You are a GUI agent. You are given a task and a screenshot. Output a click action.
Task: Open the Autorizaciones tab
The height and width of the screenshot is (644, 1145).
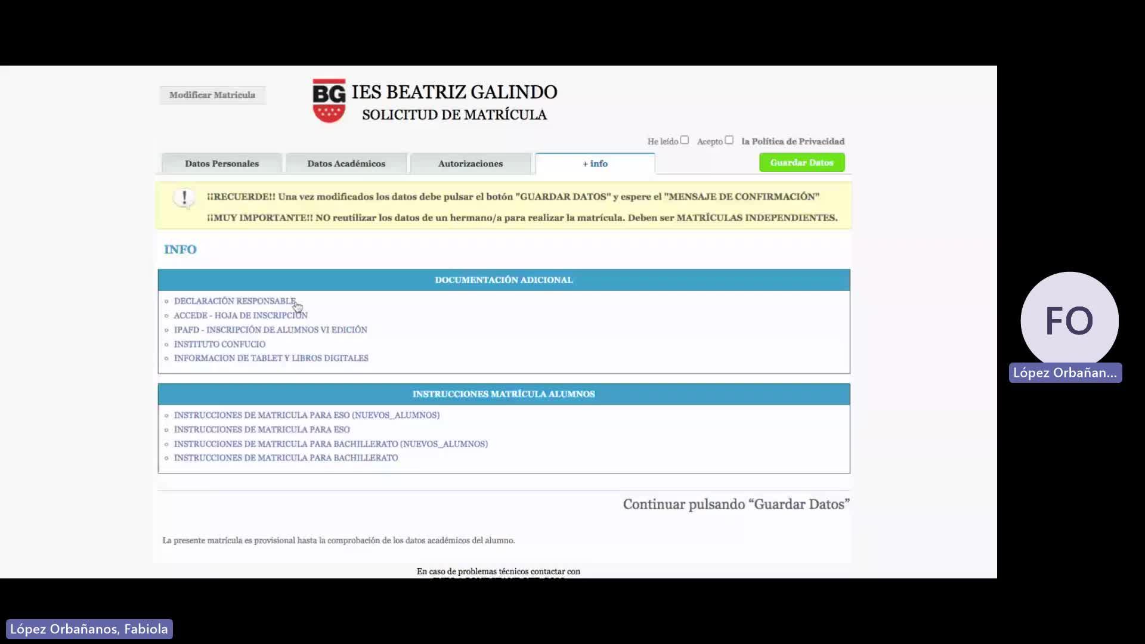[x=470, y=163]
